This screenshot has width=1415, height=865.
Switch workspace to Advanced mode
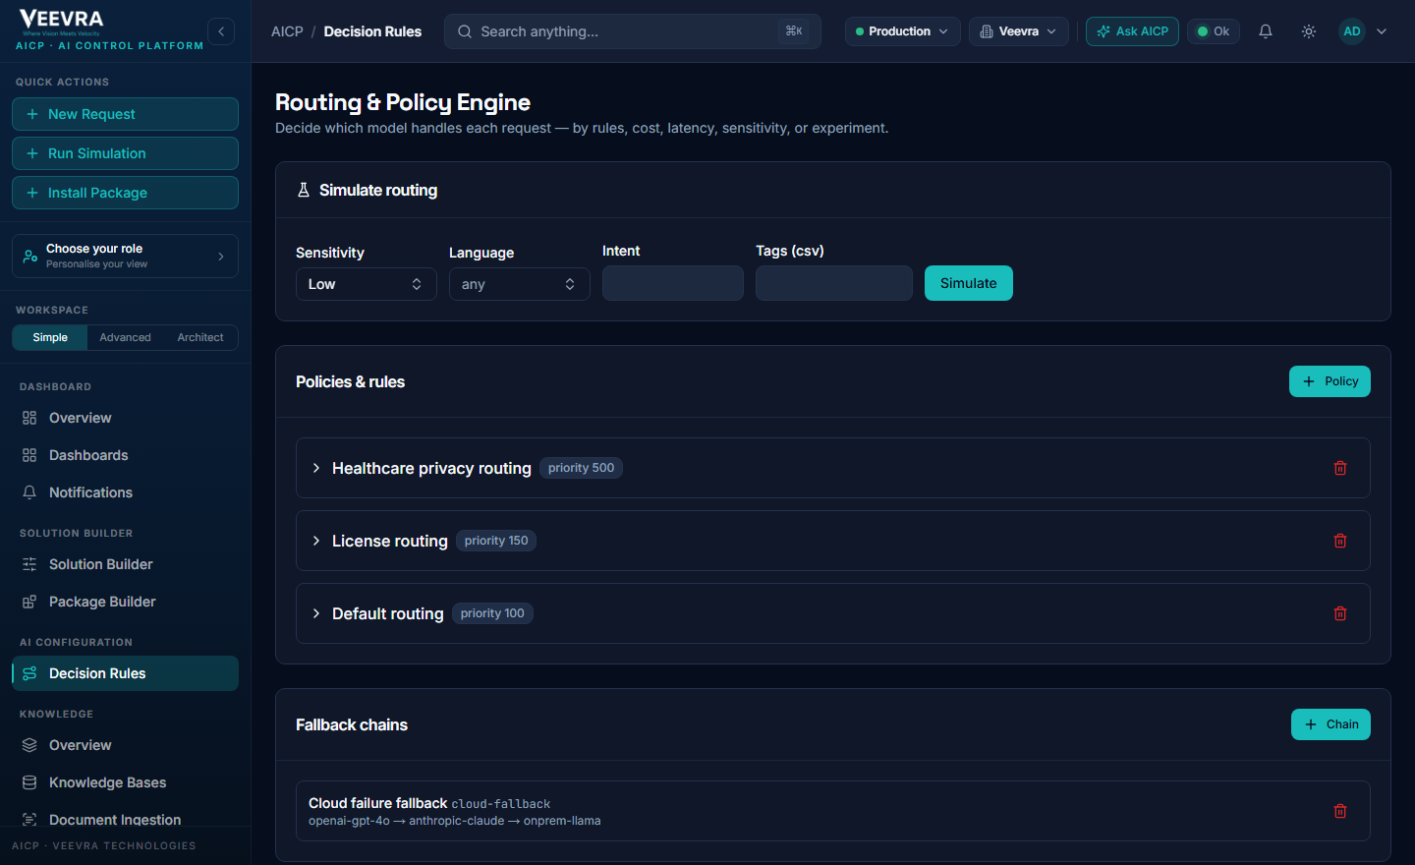tap(125, 337)
